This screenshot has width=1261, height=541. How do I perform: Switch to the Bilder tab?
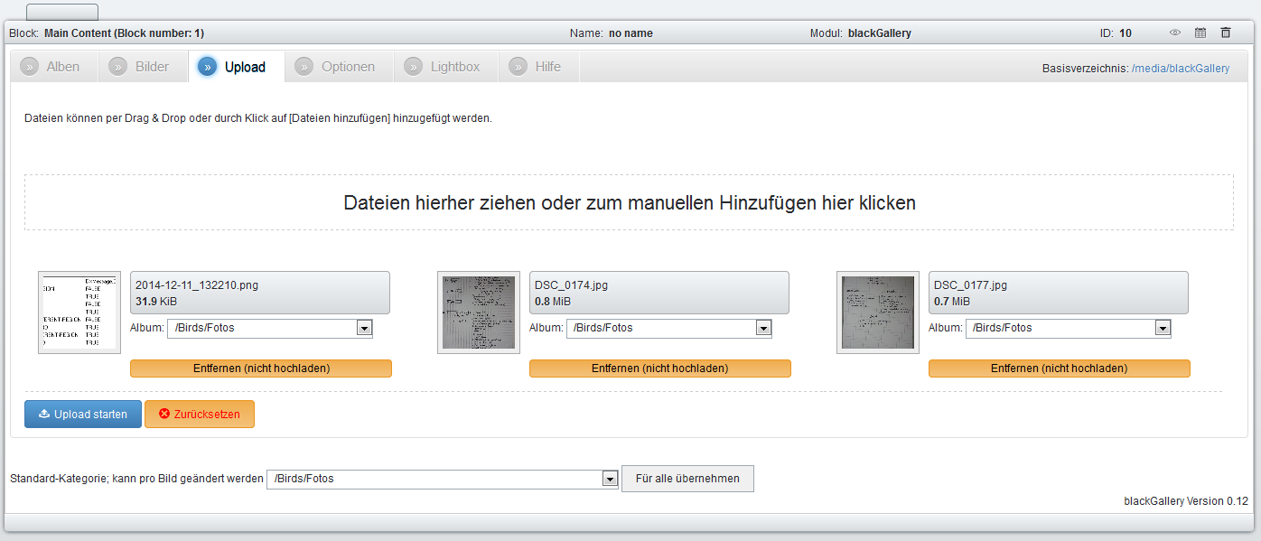(x=144, y=67)
